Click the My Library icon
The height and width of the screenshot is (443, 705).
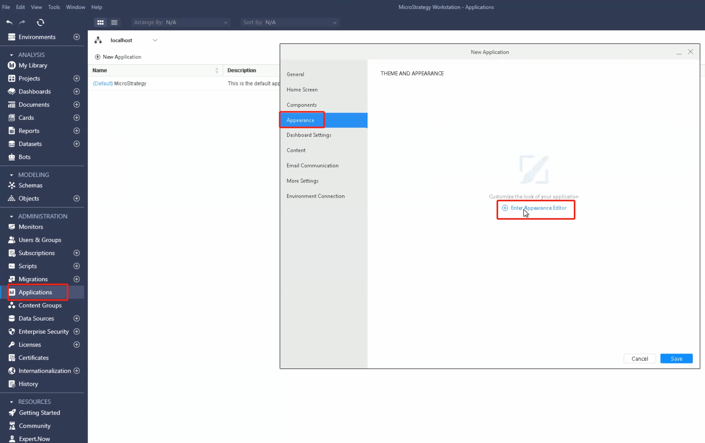[12, 65]
